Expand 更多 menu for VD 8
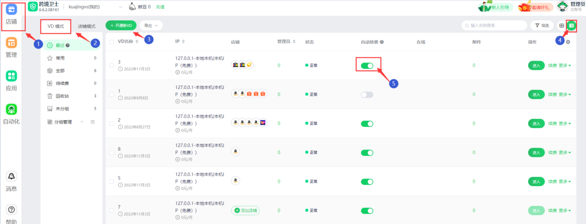This screenshot has width=586, height=224. (x=565, y=152)
